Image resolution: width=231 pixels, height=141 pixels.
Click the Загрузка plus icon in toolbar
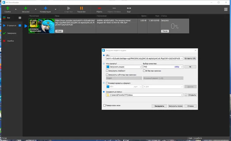[26, 8]
